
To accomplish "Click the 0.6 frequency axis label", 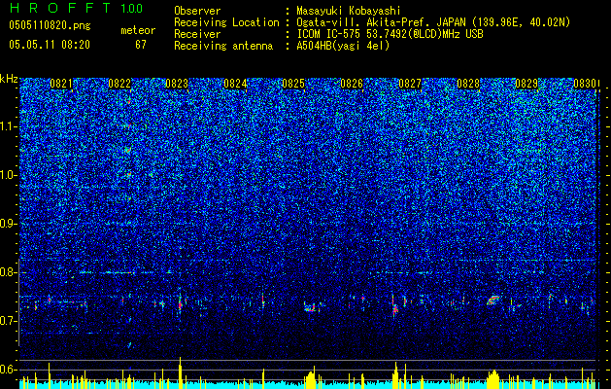I will [x=9, y=370].
